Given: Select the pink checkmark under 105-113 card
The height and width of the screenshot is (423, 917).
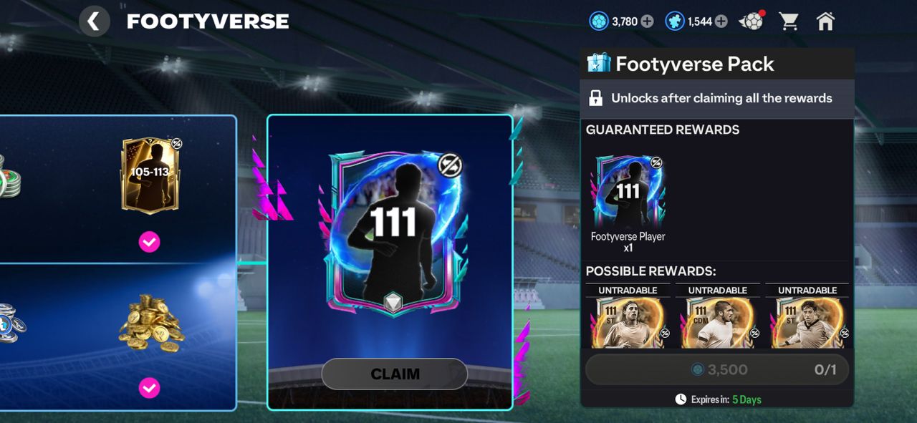Looking at the screenshot, I should point(149,243).
